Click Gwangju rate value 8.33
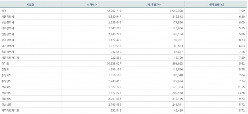Viewport: 248px width, 114px height. (x=241, y=40)
